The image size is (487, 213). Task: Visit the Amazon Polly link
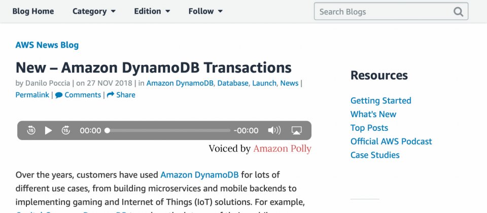click(x=283, y=149)
